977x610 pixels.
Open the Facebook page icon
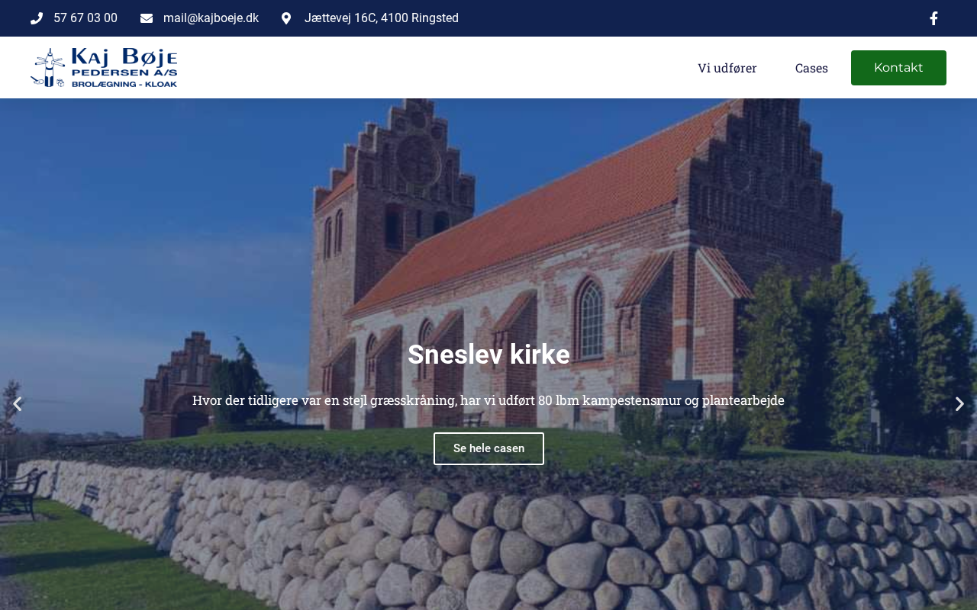tap(933, 18)
